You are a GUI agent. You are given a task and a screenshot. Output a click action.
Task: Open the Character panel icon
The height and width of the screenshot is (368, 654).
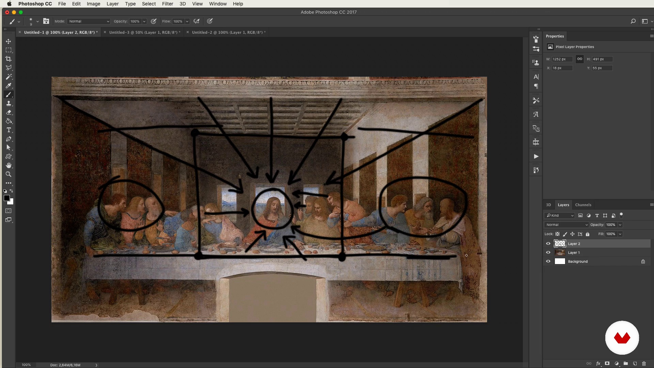(x=536, y=77)
